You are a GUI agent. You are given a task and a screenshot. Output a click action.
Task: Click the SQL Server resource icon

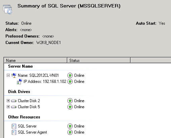tap(14, 126)
